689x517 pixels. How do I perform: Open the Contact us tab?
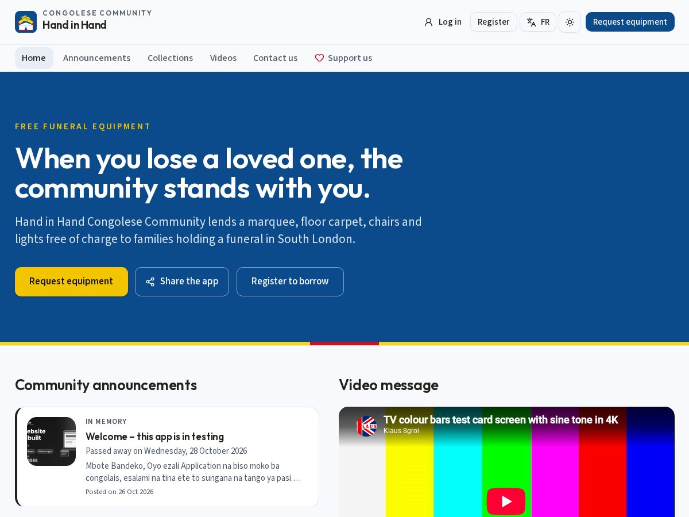(275, 58)
